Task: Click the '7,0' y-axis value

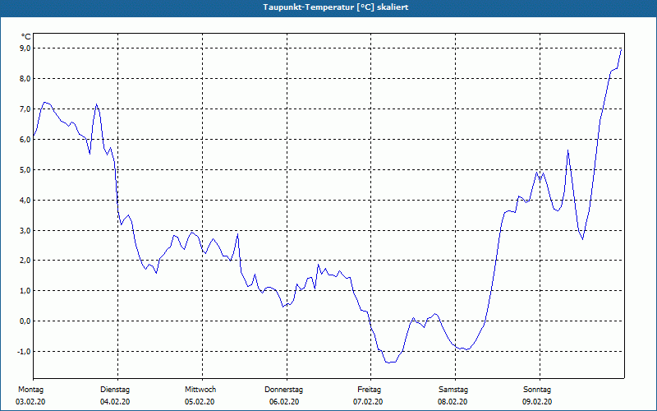Action: (x=25, y=109)
